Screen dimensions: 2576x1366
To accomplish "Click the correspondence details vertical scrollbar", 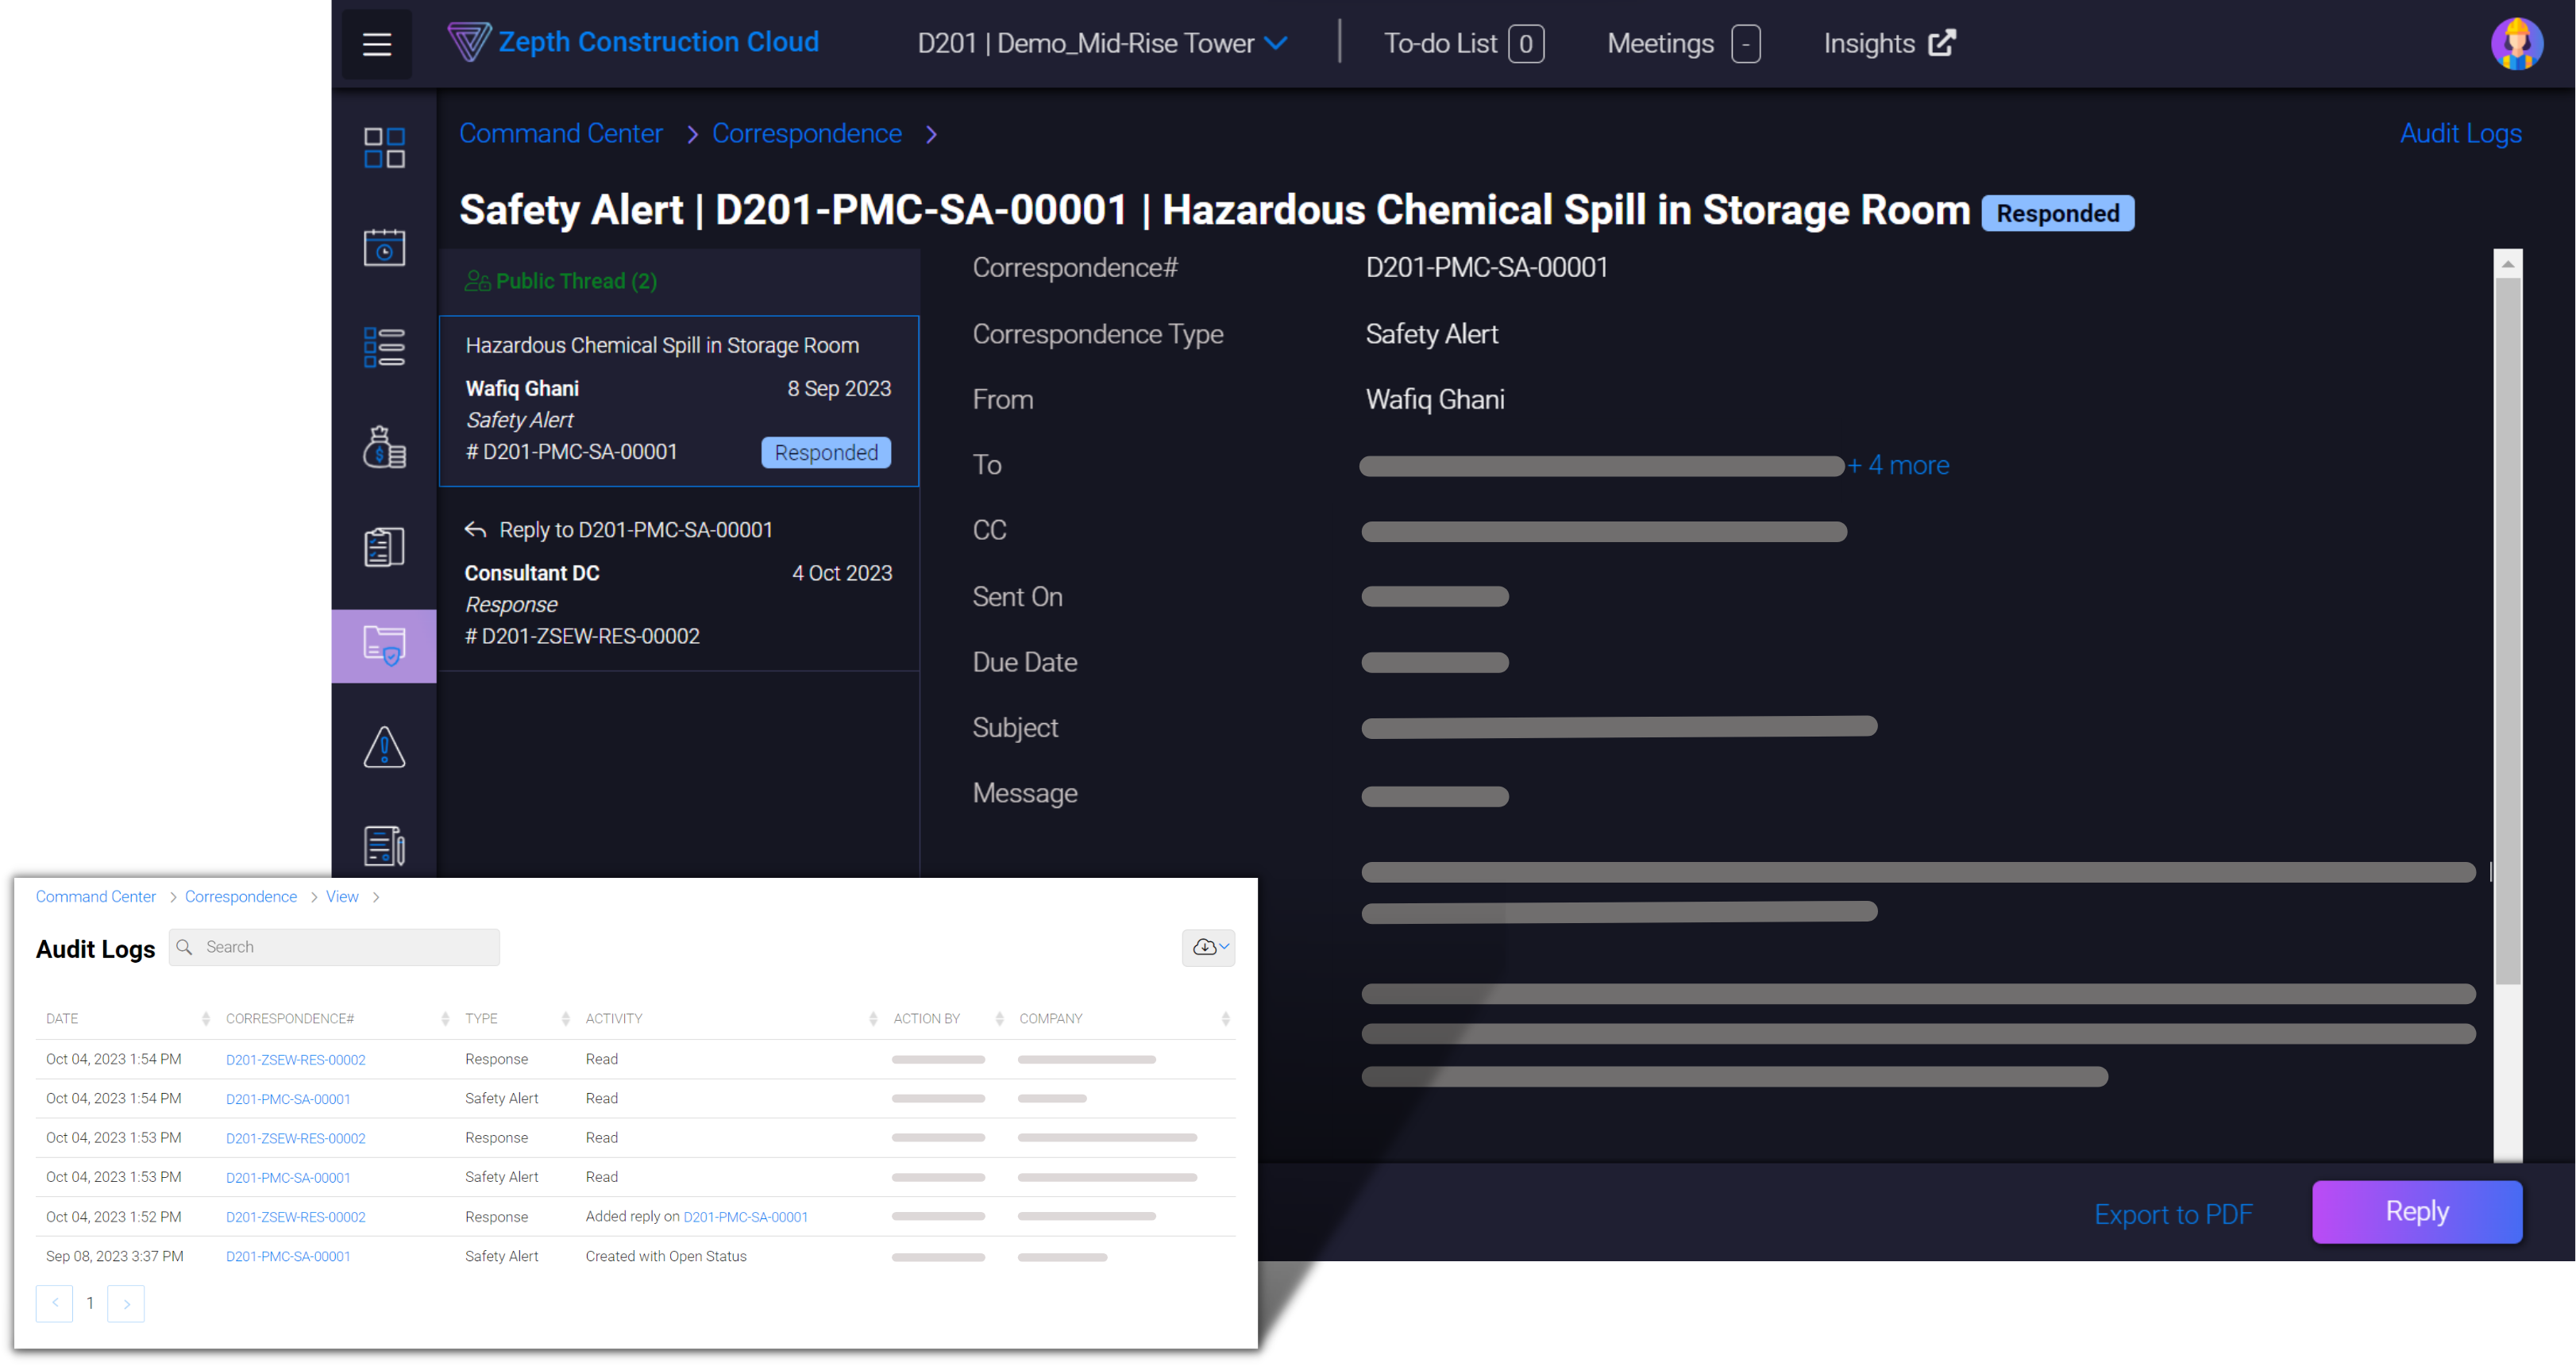I will [x=2507, y=629].
